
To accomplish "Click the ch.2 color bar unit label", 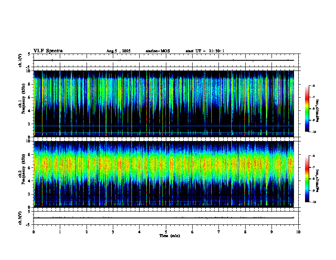I will [x=317, y=181].
